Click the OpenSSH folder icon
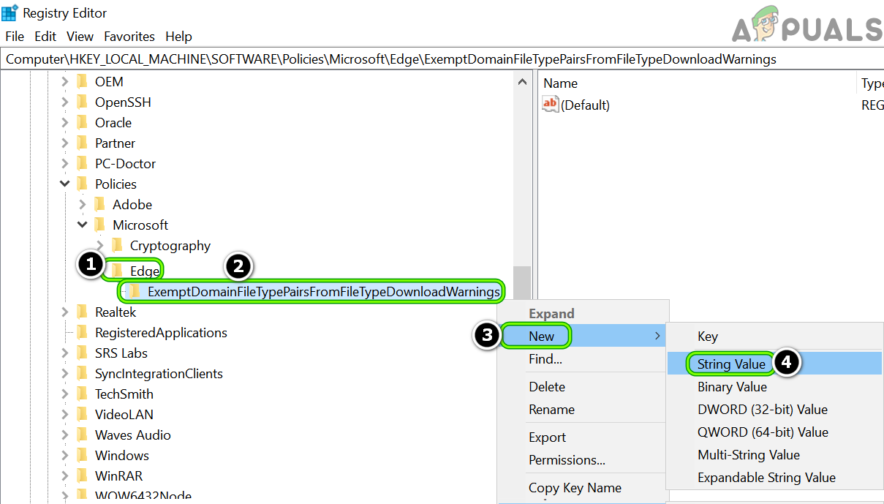The height and width of the screenshot is (504, 884). (x=82, y=102)
